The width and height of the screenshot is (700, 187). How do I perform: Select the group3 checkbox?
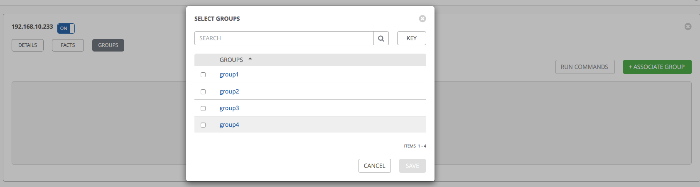coord(203,108)
